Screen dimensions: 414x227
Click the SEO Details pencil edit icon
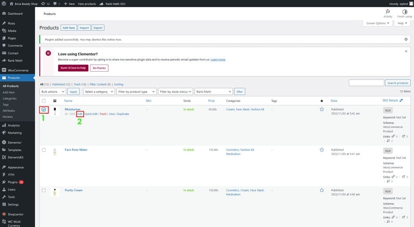[401, 101]
